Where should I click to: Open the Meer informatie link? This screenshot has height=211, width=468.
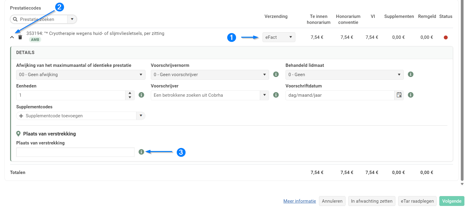tap(300, 201)
